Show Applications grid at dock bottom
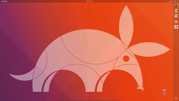 pos(176,98)
